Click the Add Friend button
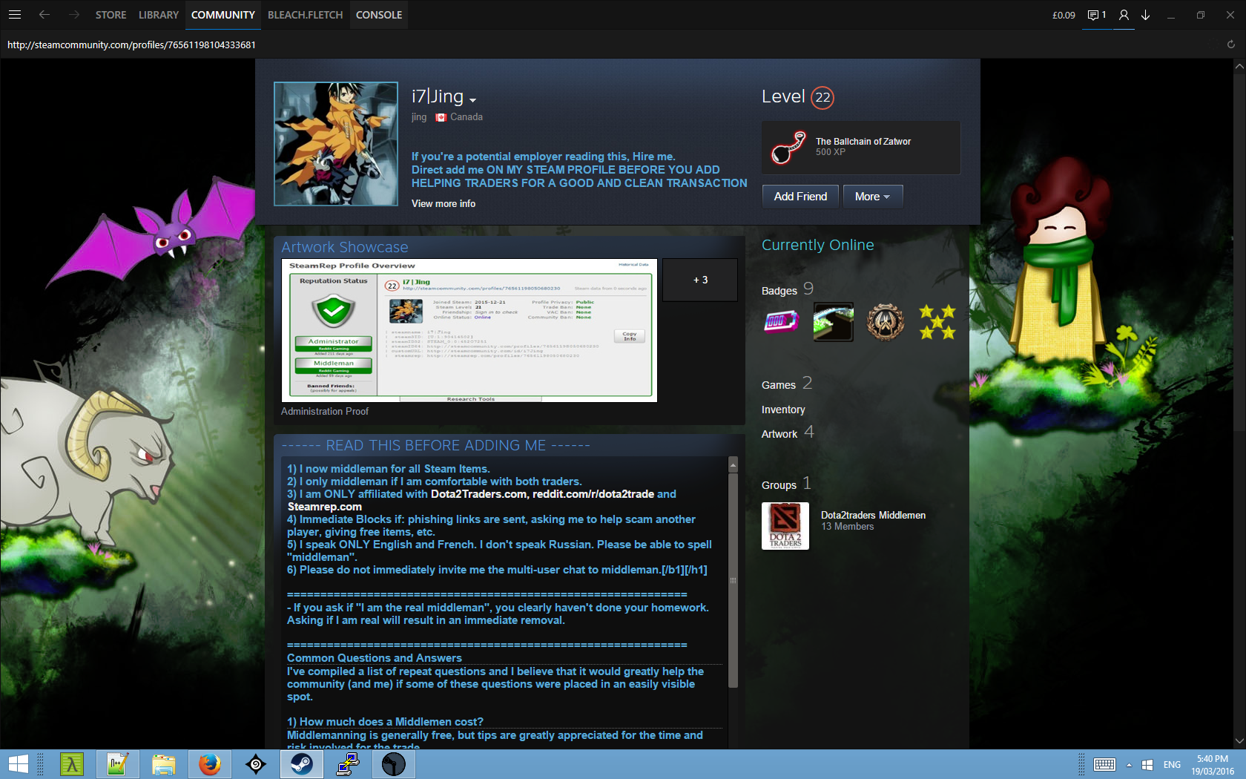This screenshot has height=779, width=1246. click(x=800, y=197)
